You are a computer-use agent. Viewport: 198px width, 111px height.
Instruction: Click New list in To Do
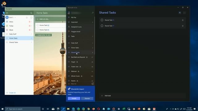74,84
